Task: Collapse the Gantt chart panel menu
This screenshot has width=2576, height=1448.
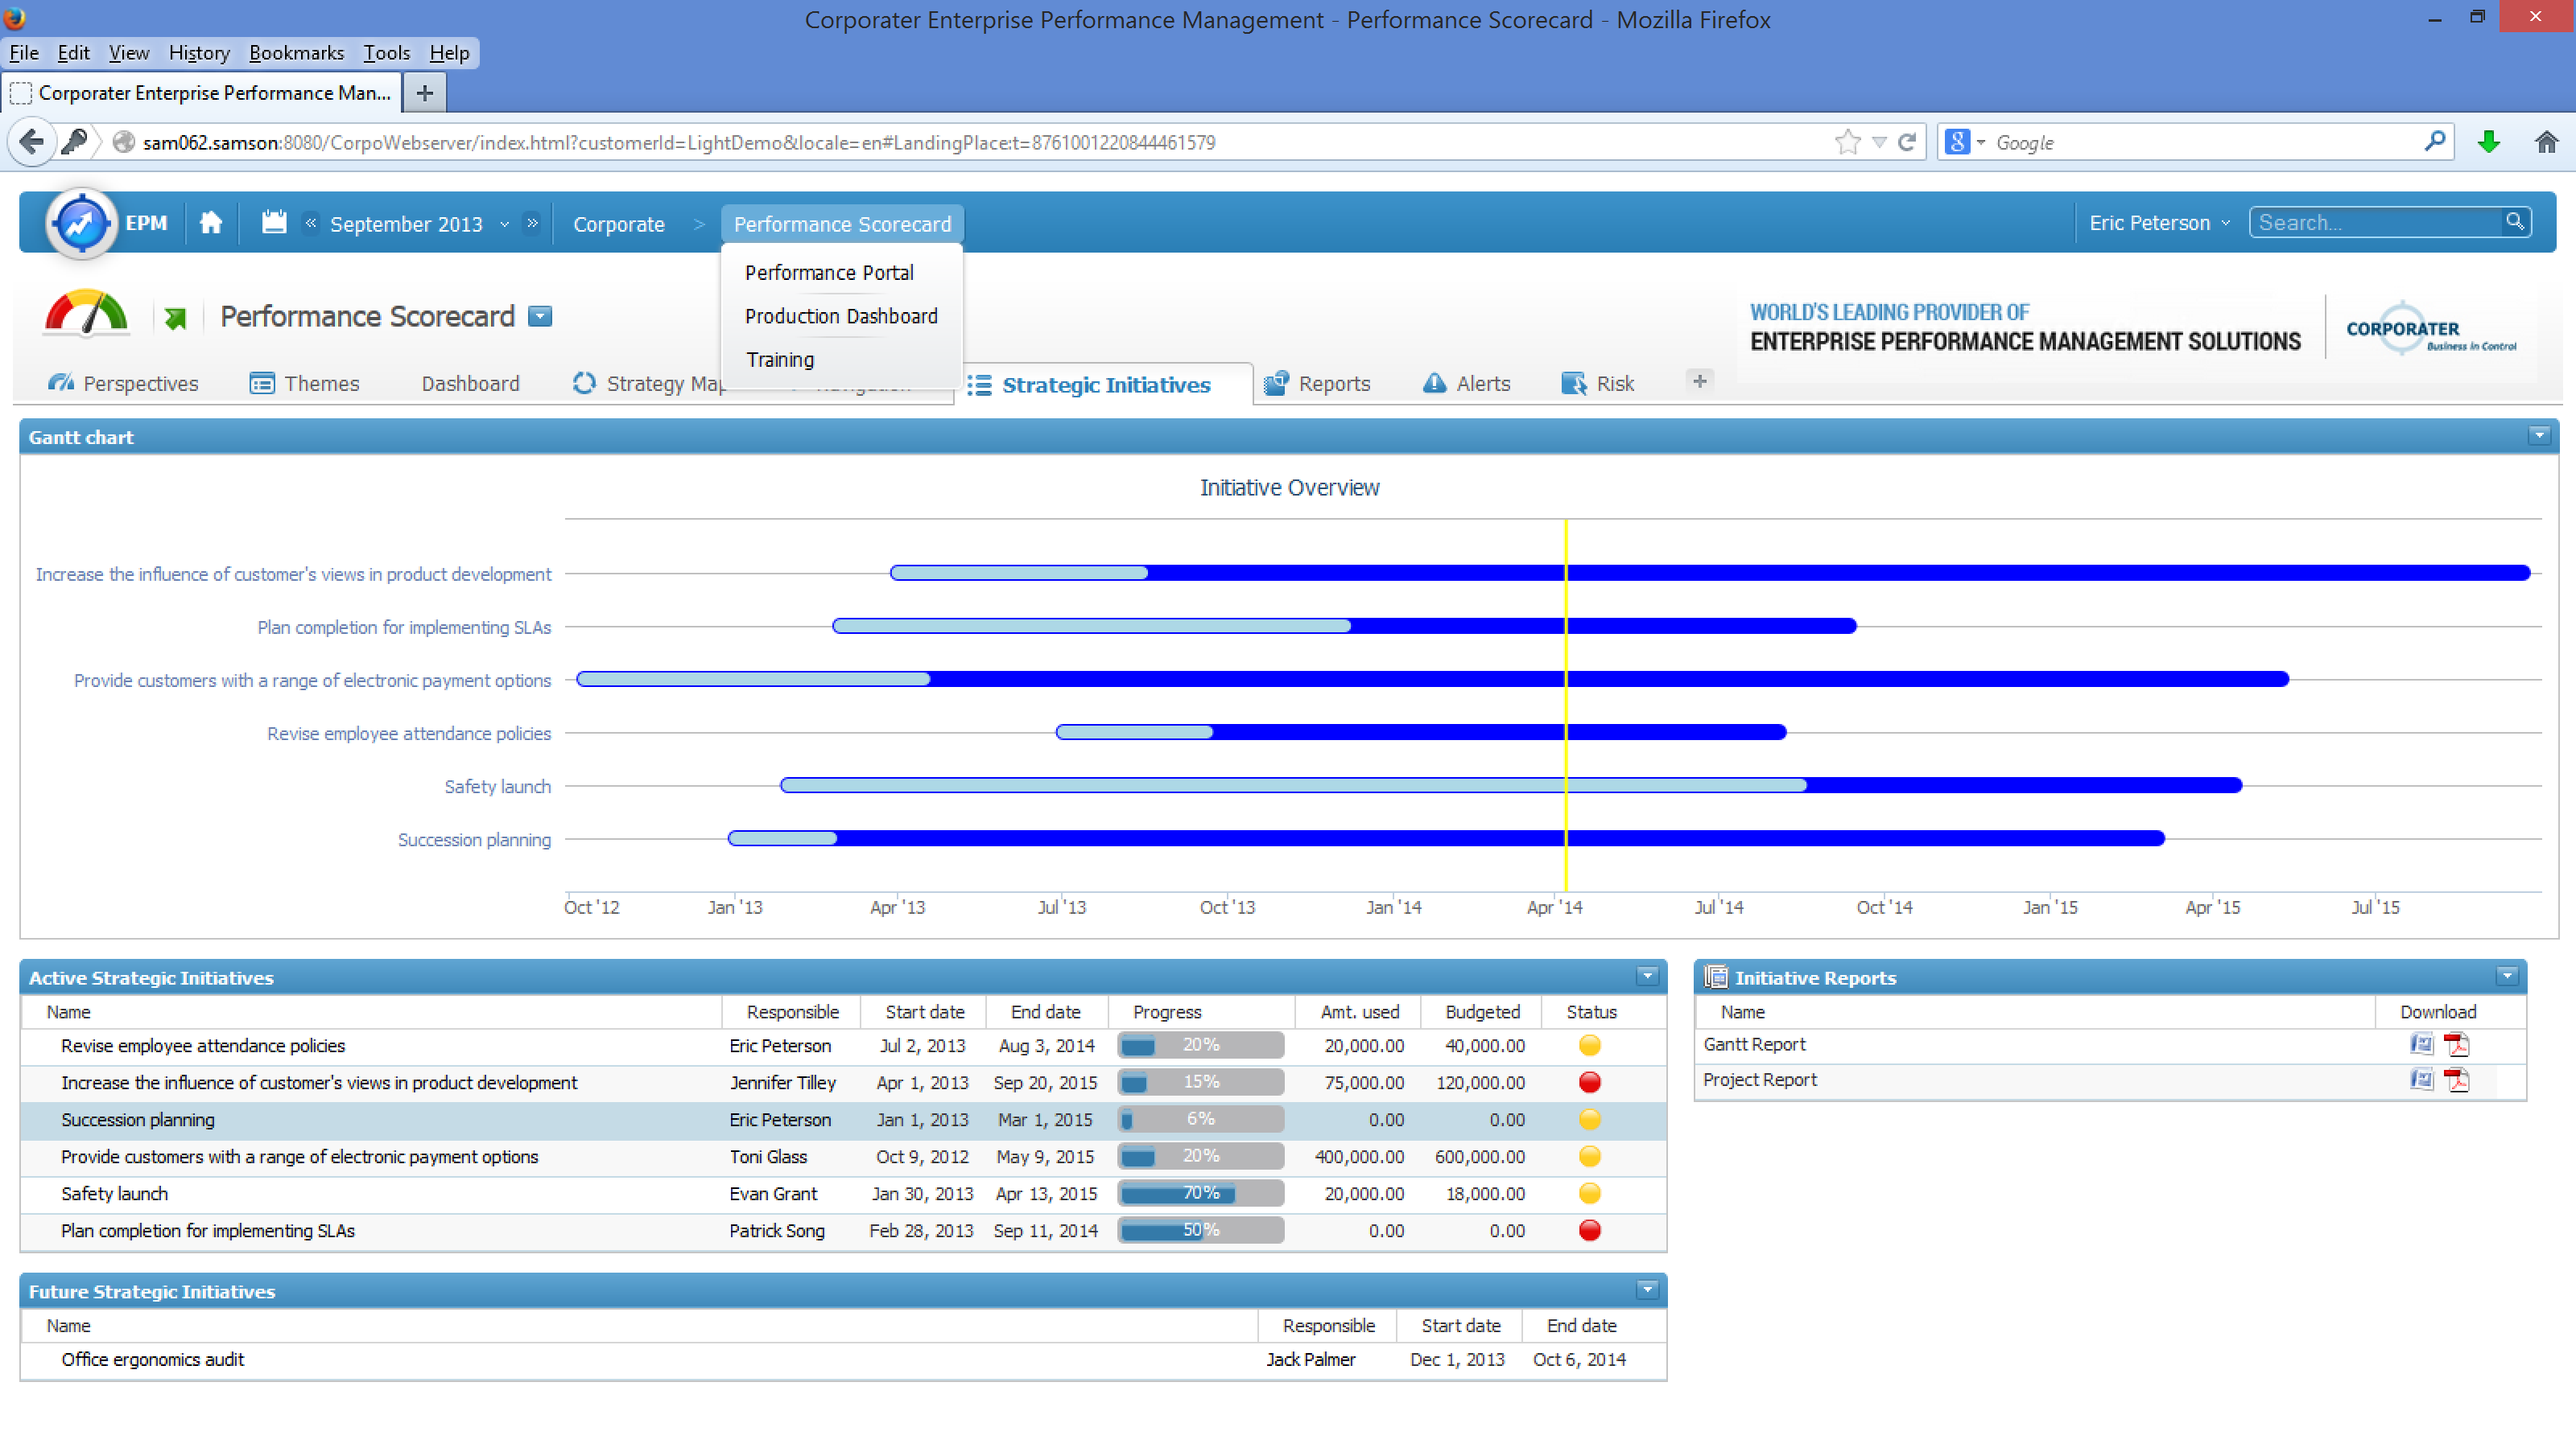Action: 2538,436
